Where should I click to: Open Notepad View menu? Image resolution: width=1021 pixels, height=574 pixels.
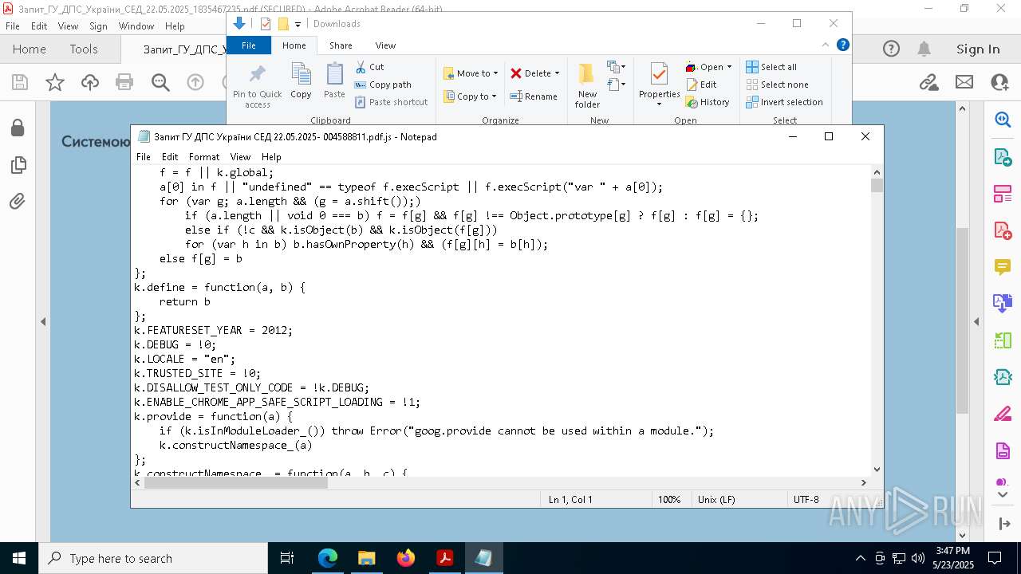click(240, 157)
